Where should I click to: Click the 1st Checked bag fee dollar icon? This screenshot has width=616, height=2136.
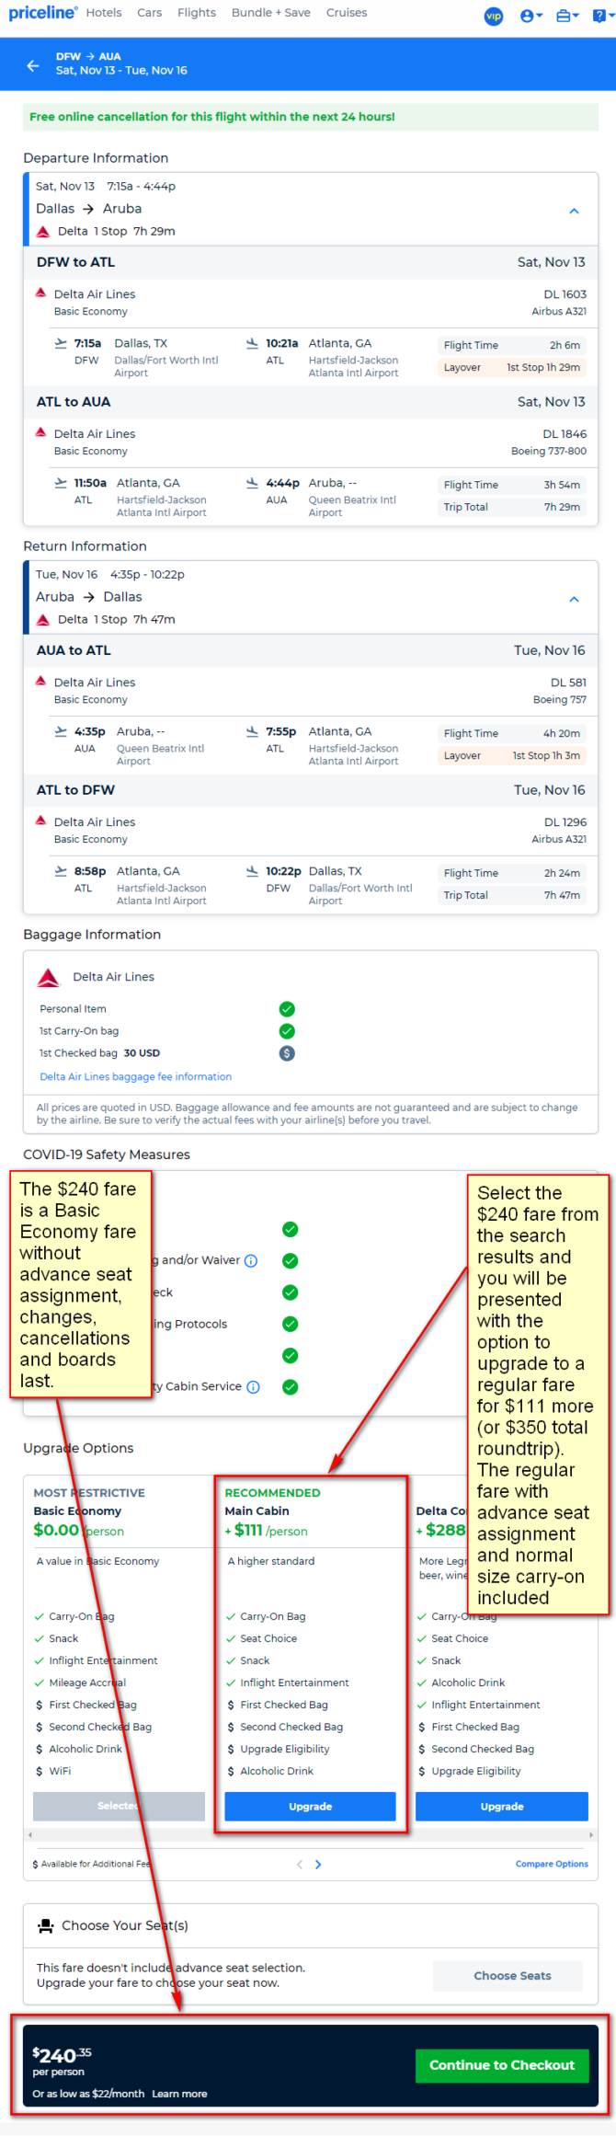[287, 1053]
